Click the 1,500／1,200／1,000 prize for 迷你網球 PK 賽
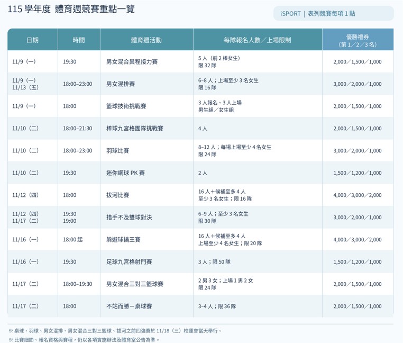403x343 pixels. click(358, 173)
